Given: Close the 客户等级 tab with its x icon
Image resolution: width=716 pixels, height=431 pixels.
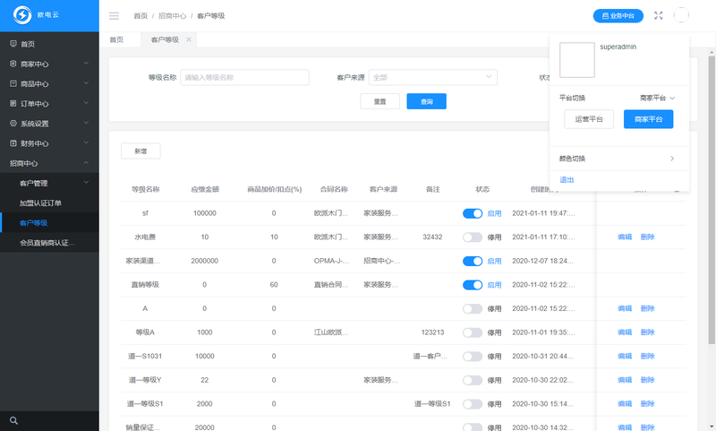Looking at the screenshot, I should point(189,39).
